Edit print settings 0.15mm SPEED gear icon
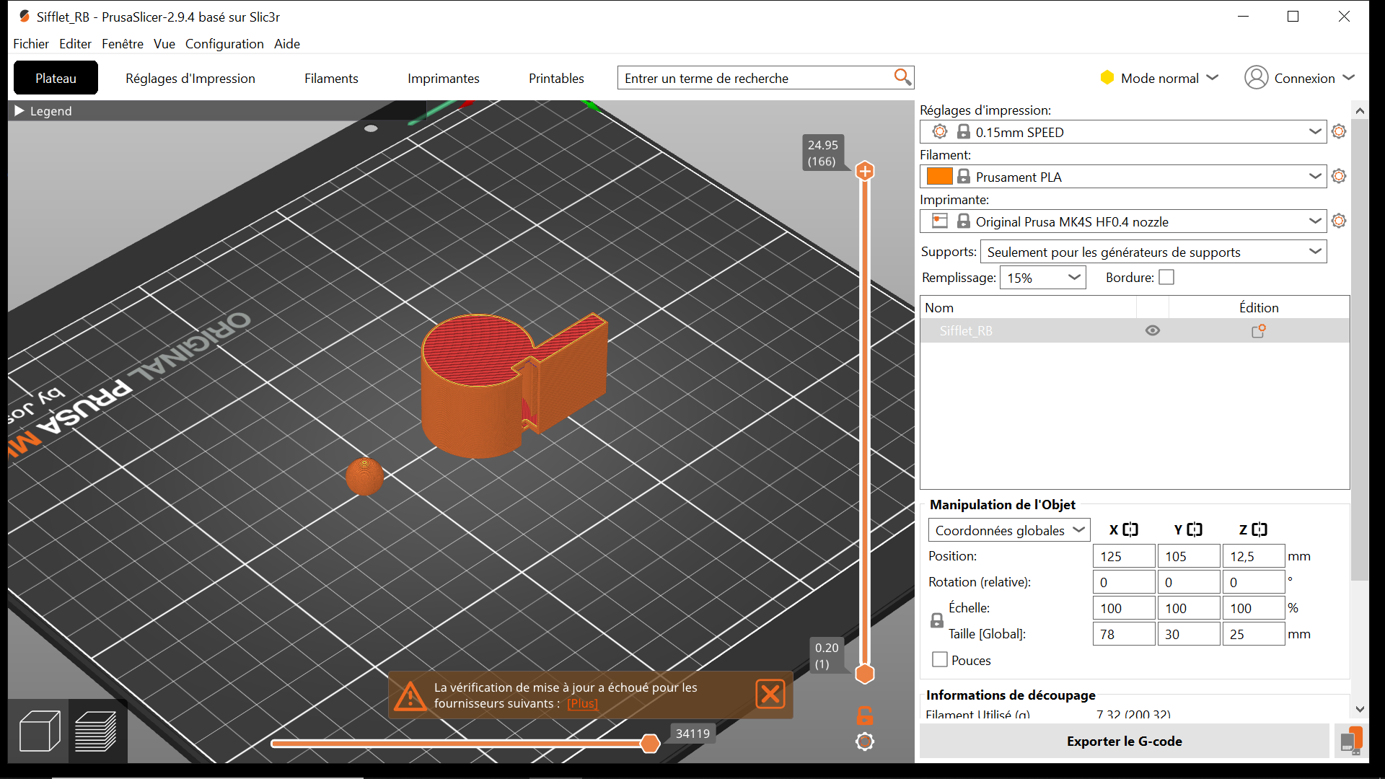1385x779 pixels. click(x=1339, y=131)
